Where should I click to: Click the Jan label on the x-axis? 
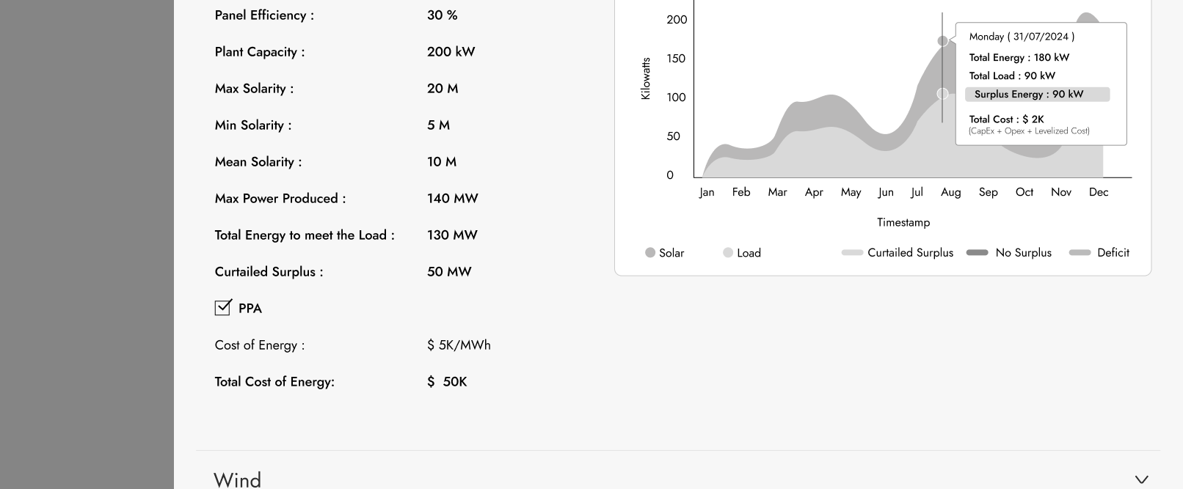point(707,192)
